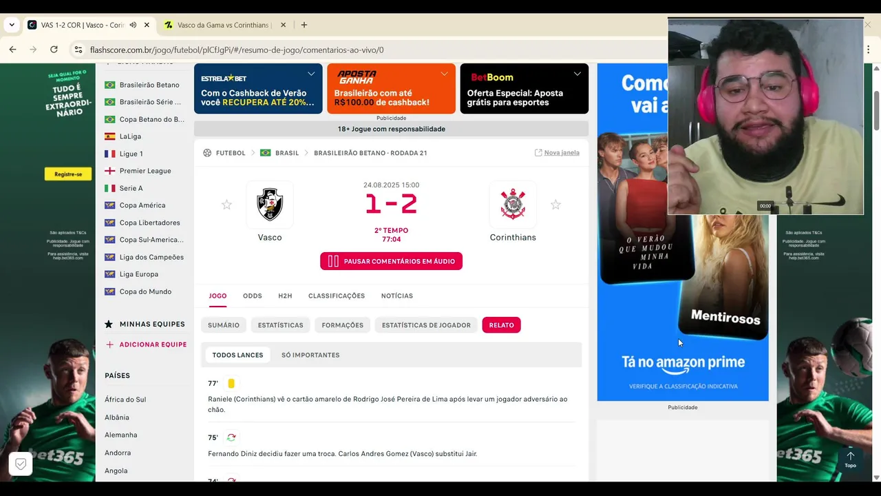Reload the page with the refresh icon

click(54, 50)
